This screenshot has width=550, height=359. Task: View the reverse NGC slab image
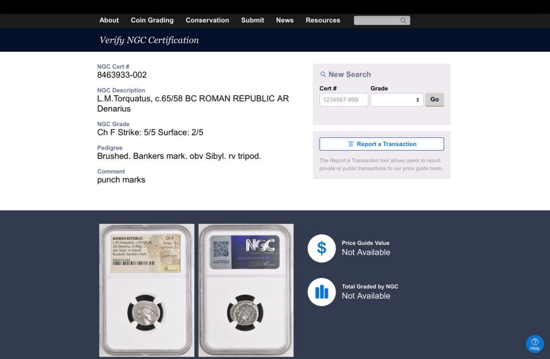tap(246, 290)
